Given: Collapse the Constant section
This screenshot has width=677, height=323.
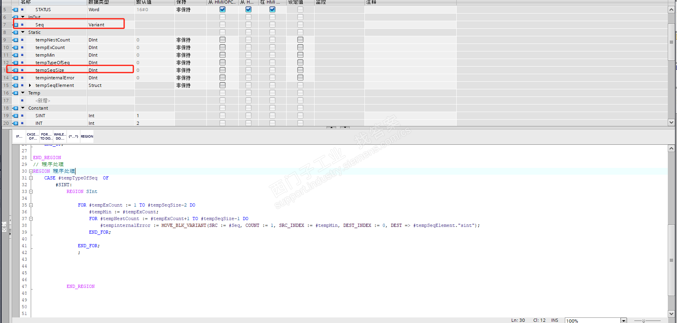Looking at the screenshot, I should [x=23, y=108].
